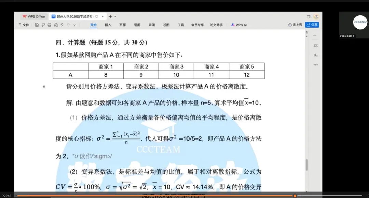The height and width of the screenshot is (198, 369).
Task: Undo the last action
Action: (62, 25)
